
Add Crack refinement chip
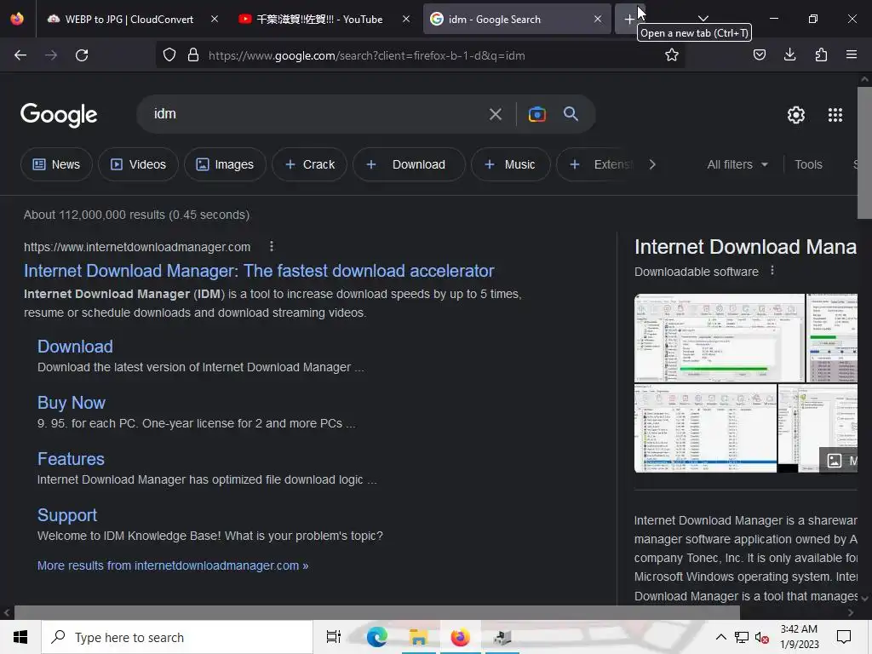click(x=309, y=164)
